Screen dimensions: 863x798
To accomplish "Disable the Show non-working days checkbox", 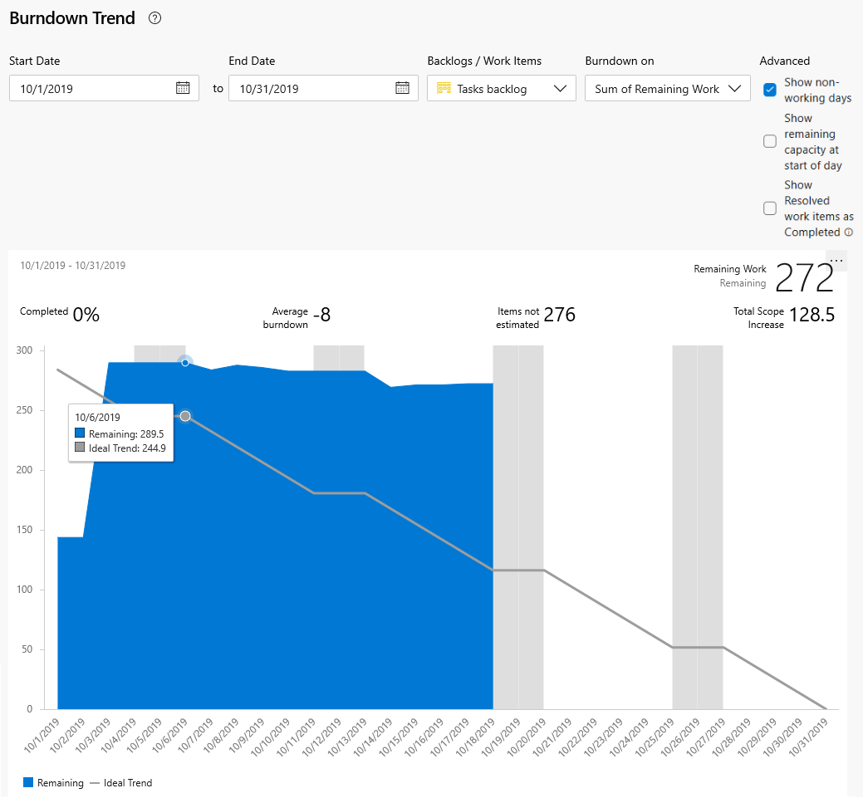I will [x=770, y=90].
